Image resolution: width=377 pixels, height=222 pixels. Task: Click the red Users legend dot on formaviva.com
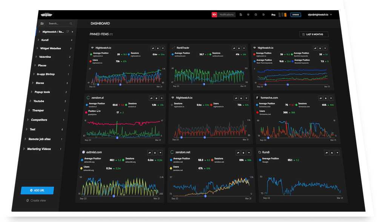257,112
